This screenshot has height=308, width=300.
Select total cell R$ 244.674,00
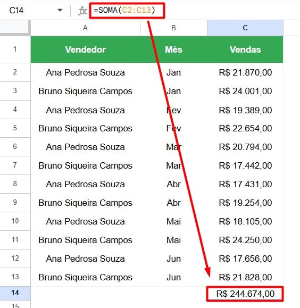[x=245, y=294]
